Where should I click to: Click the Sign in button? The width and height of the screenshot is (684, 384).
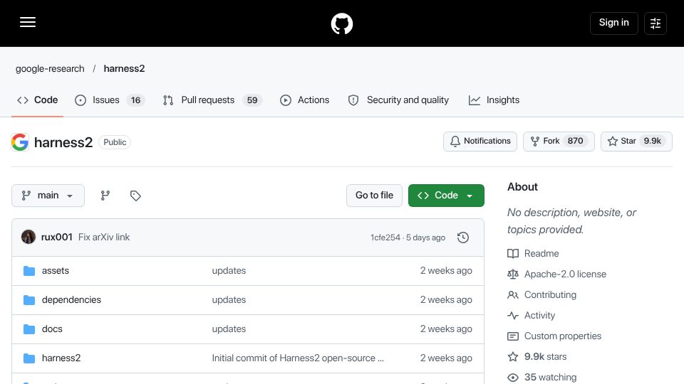613,23
